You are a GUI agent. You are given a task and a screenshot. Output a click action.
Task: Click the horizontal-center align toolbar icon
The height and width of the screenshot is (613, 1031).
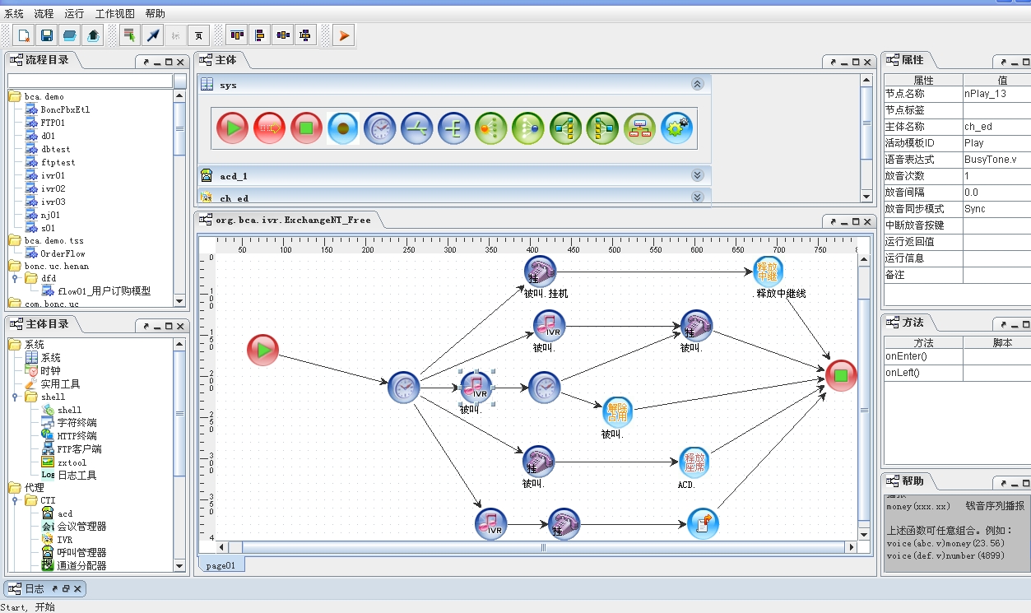click(283, 35)
